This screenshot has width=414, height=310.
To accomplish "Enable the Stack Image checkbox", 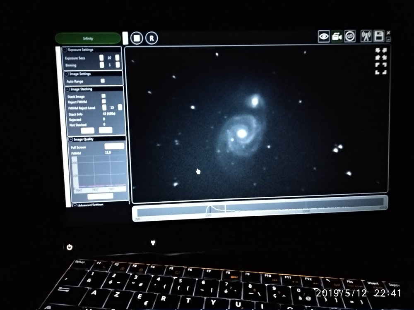I will [x=103, y=96].
